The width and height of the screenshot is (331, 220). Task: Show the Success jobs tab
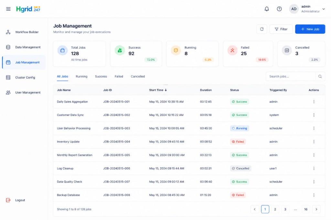click(101, 76)
